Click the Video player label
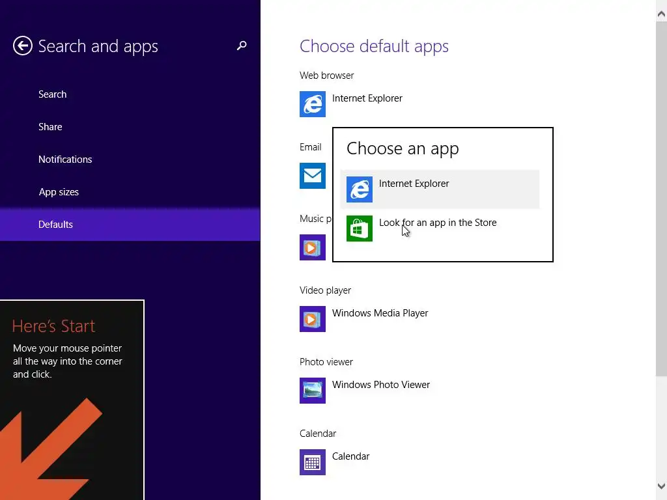 (325, 290)
